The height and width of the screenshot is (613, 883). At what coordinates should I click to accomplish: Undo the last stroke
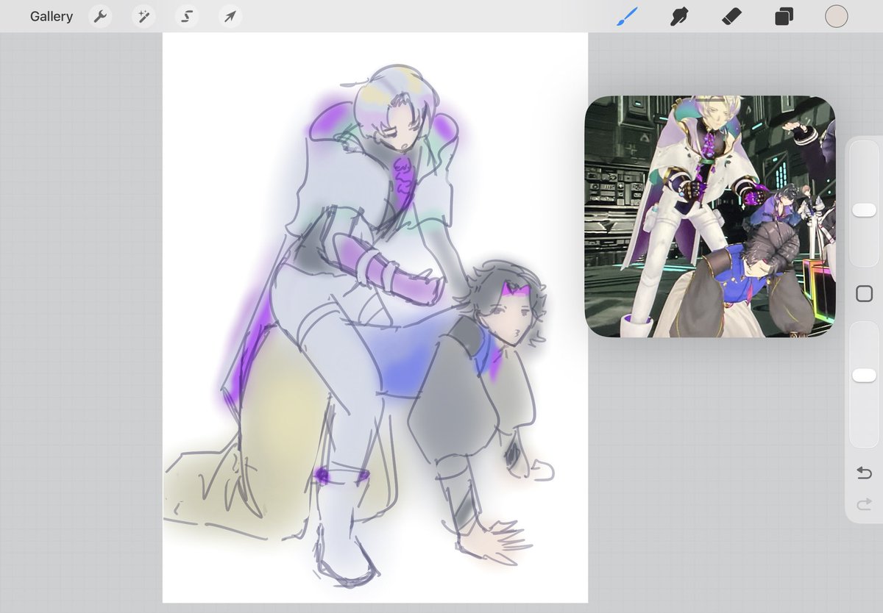pos(865,473)
